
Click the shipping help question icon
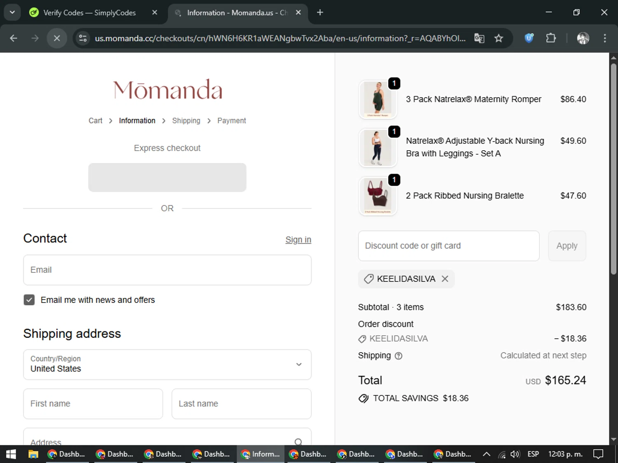[x=398, y=356]
